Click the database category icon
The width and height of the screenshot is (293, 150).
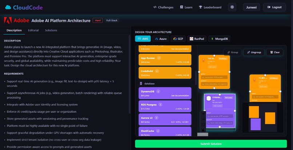[x=141, y=83]
